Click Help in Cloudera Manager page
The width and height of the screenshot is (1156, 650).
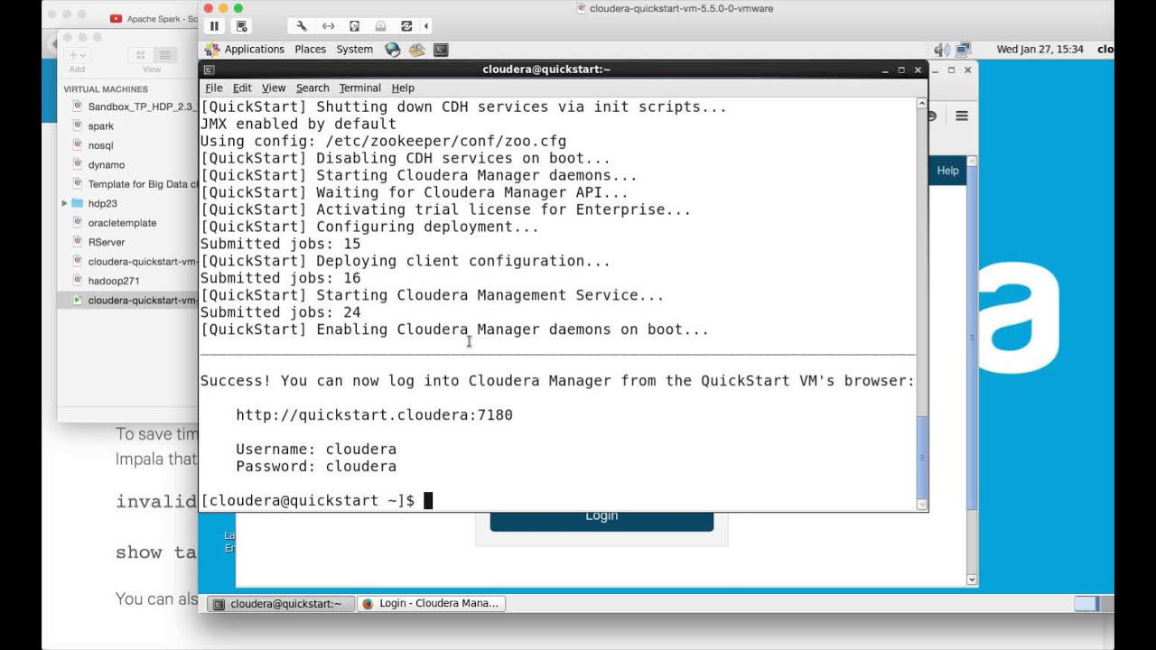947,171
